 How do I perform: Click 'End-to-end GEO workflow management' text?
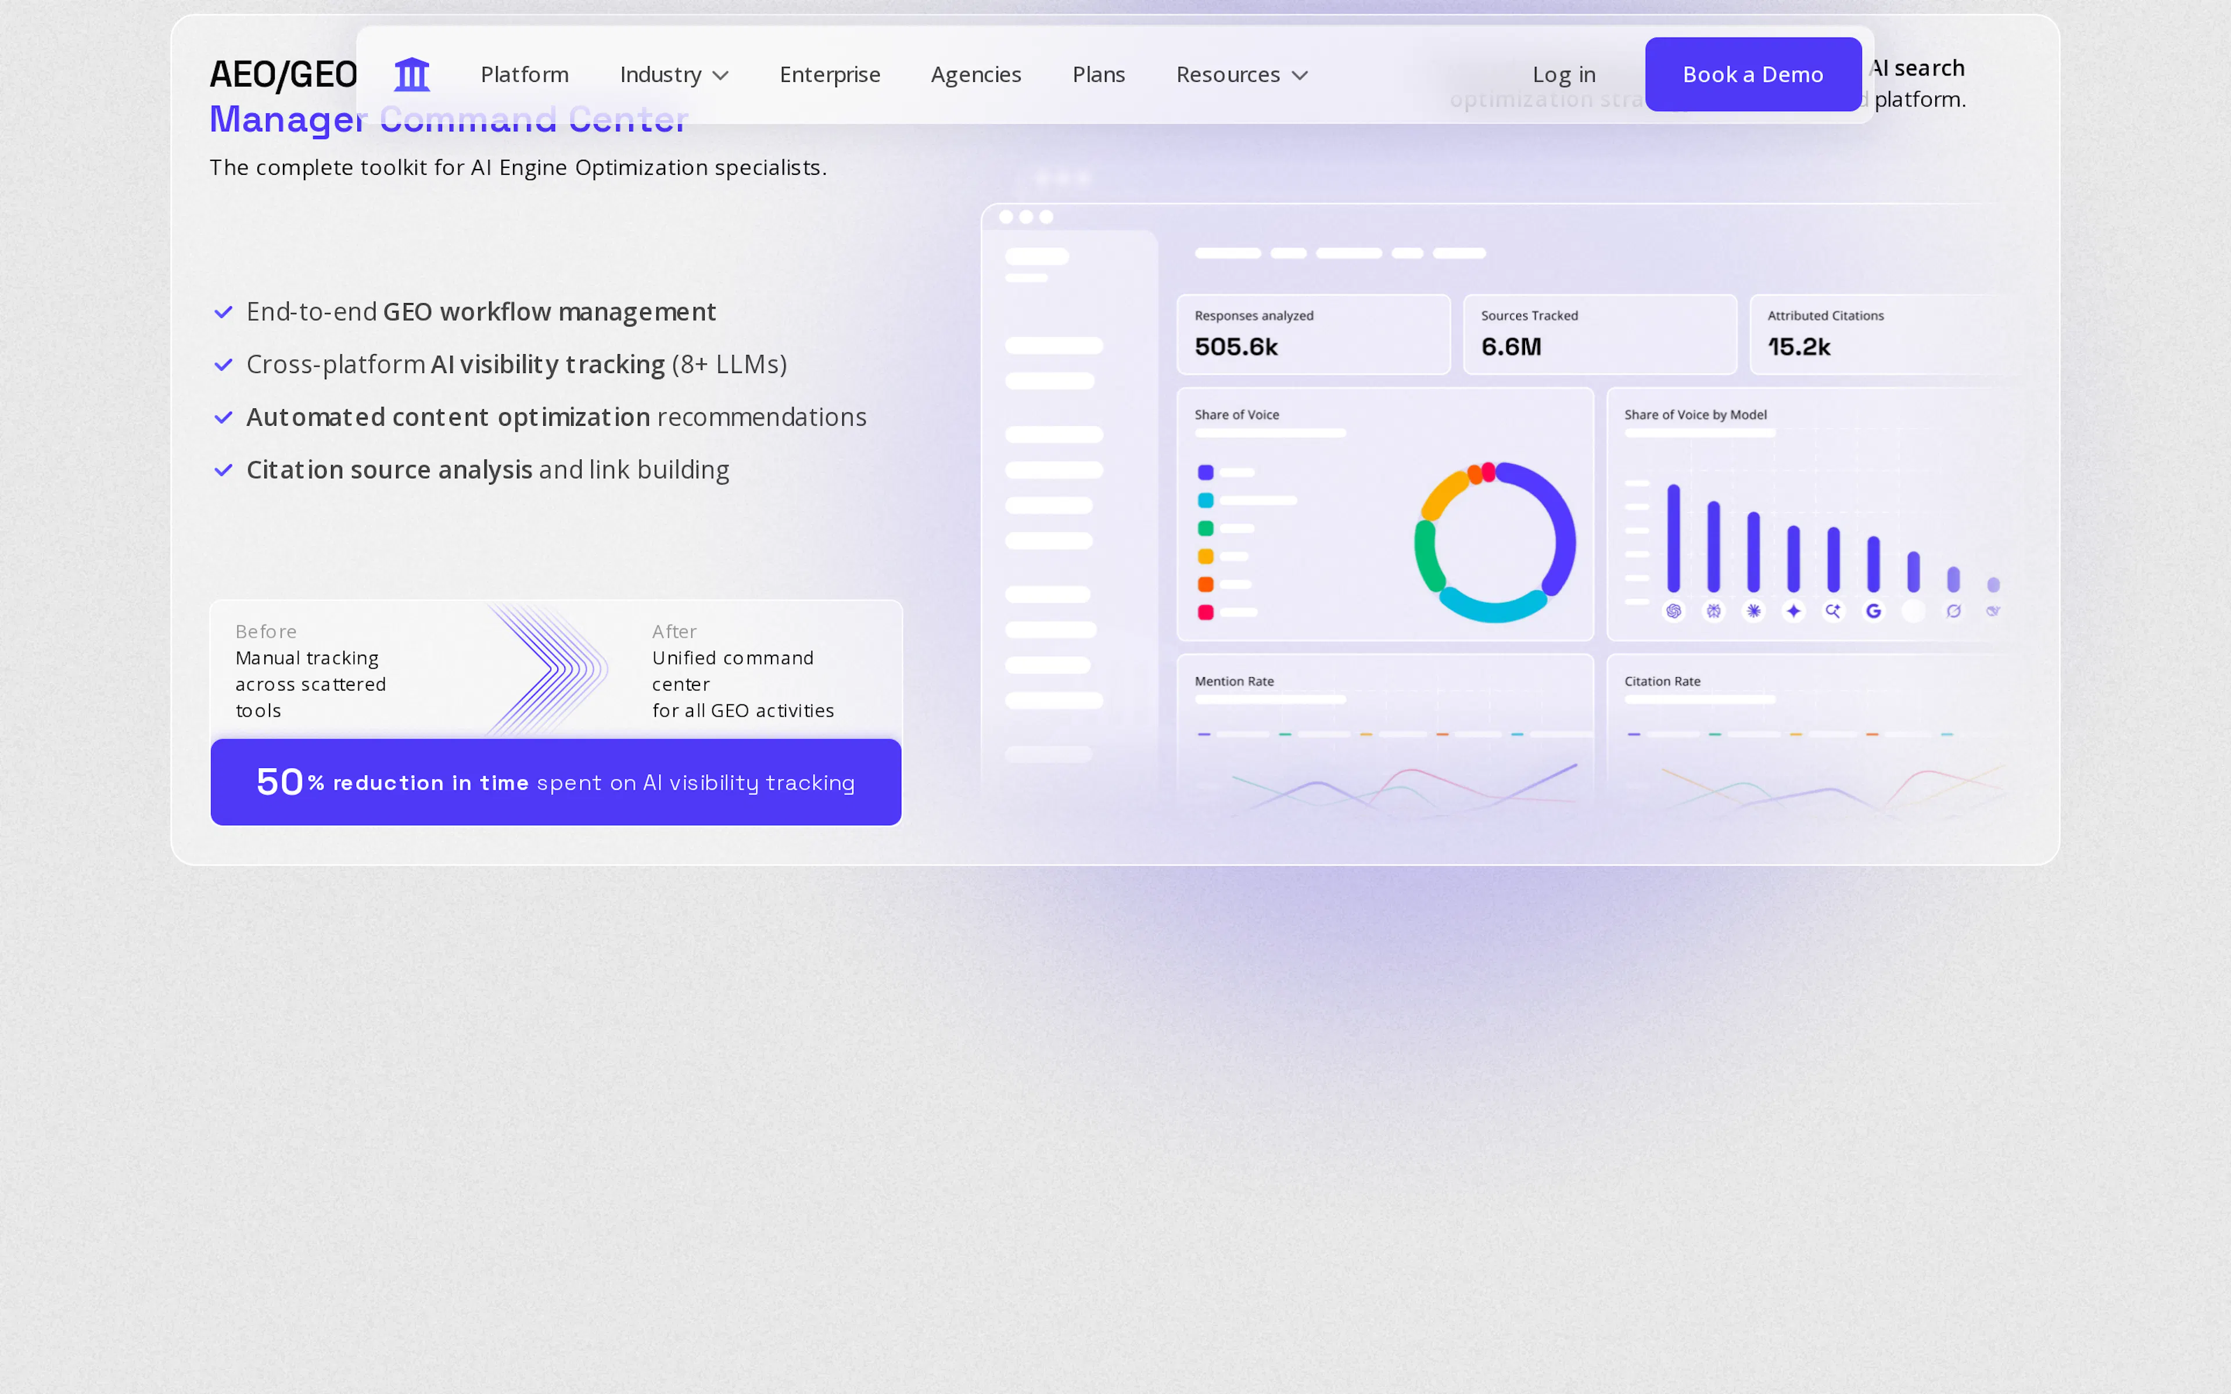pyautogui.click(x=481, y=312)
